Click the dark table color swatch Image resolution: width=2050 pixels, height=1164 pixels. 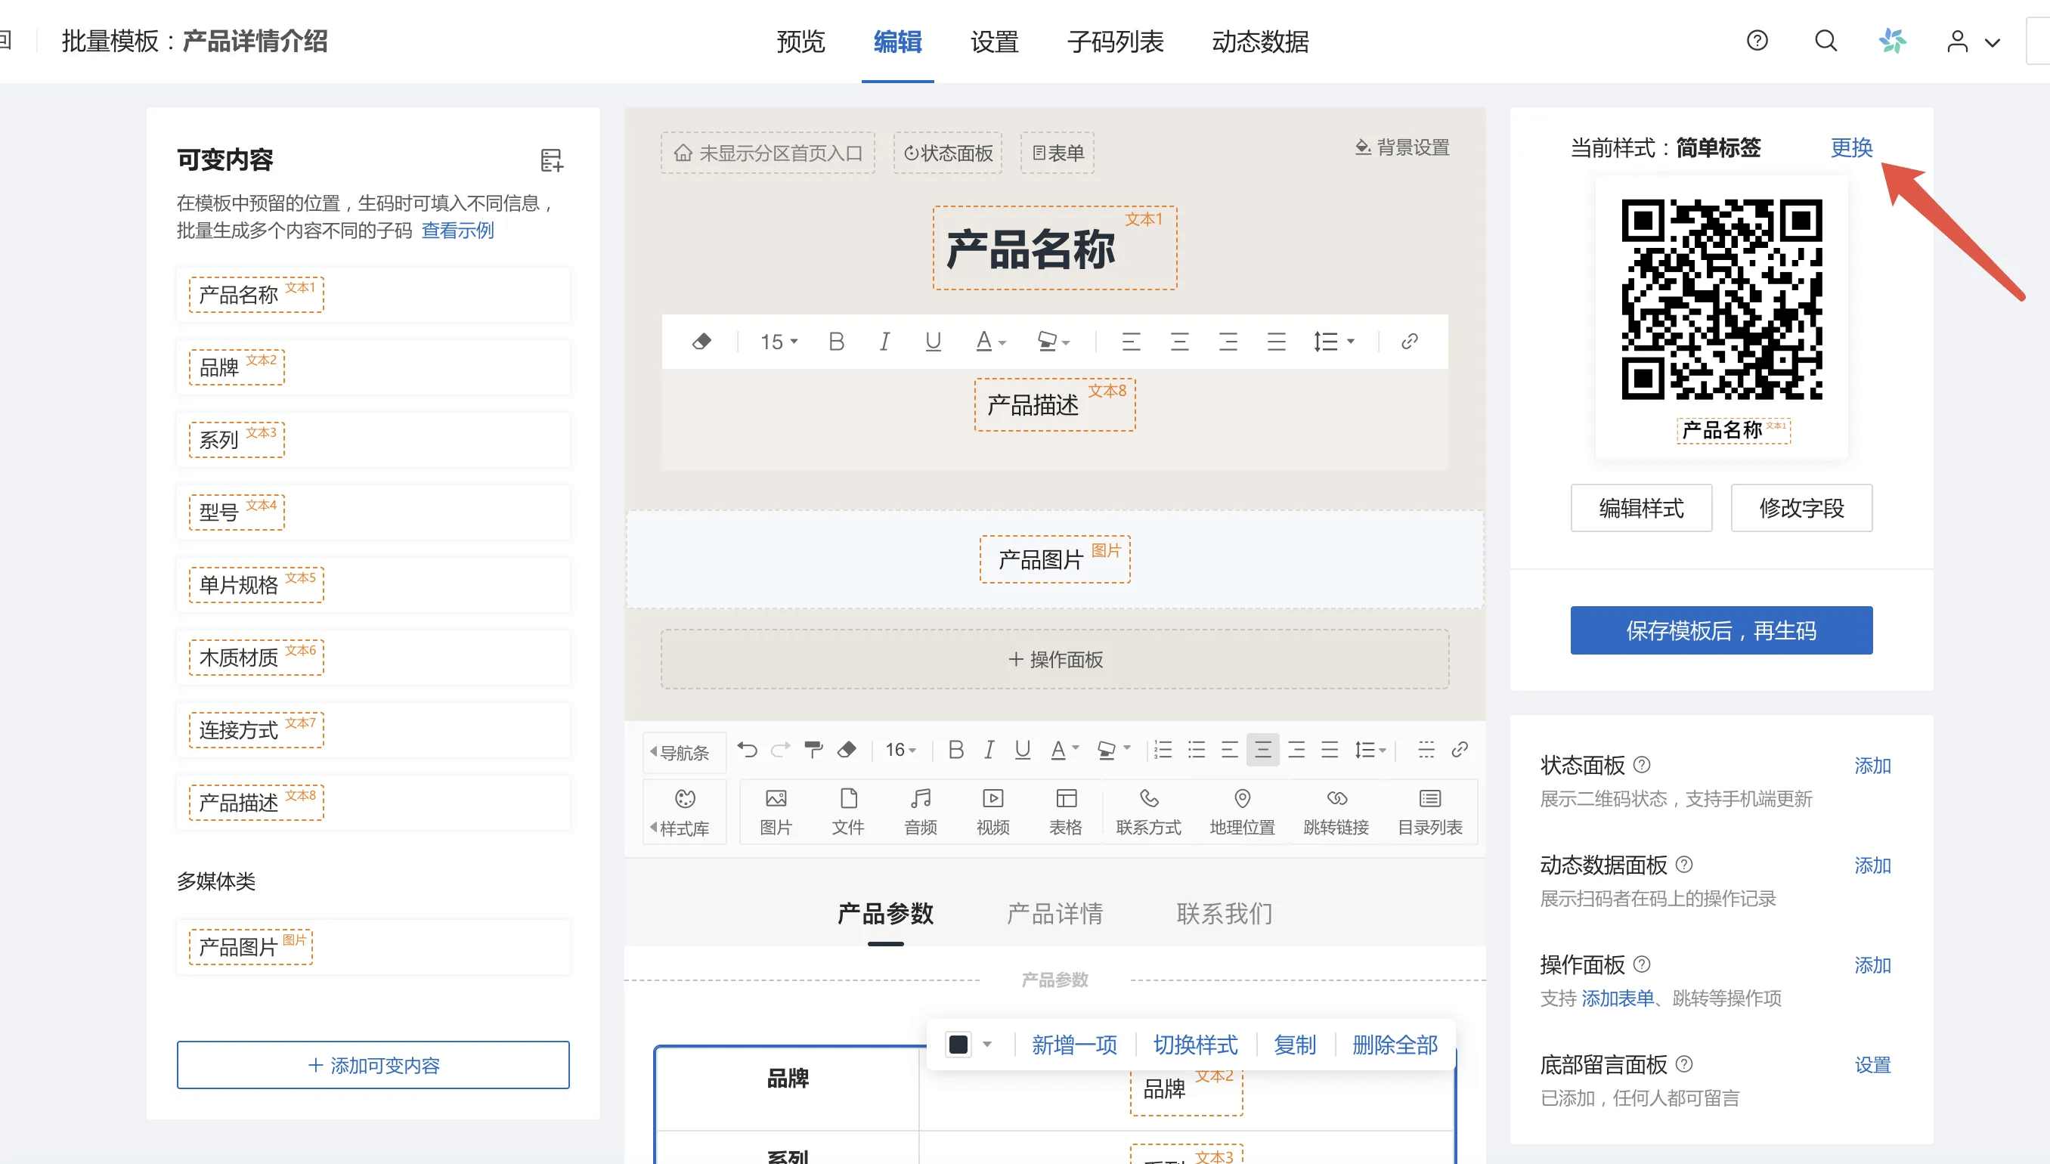(957, 1044)
